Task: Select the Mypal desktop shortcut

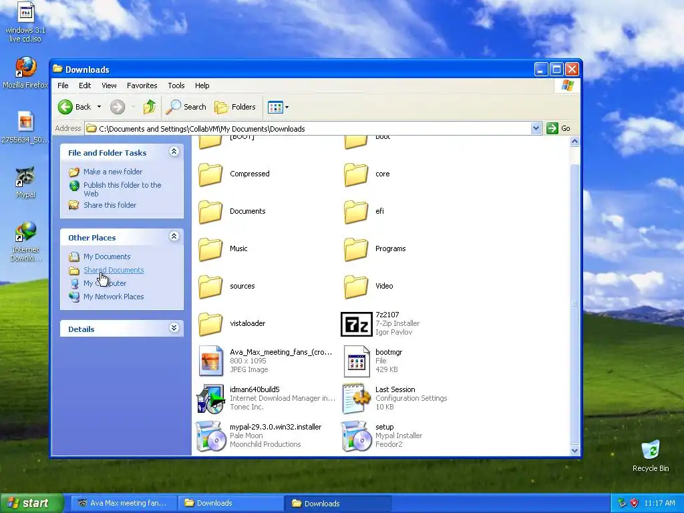Action: pyautogui.click(x=25, y=182)
